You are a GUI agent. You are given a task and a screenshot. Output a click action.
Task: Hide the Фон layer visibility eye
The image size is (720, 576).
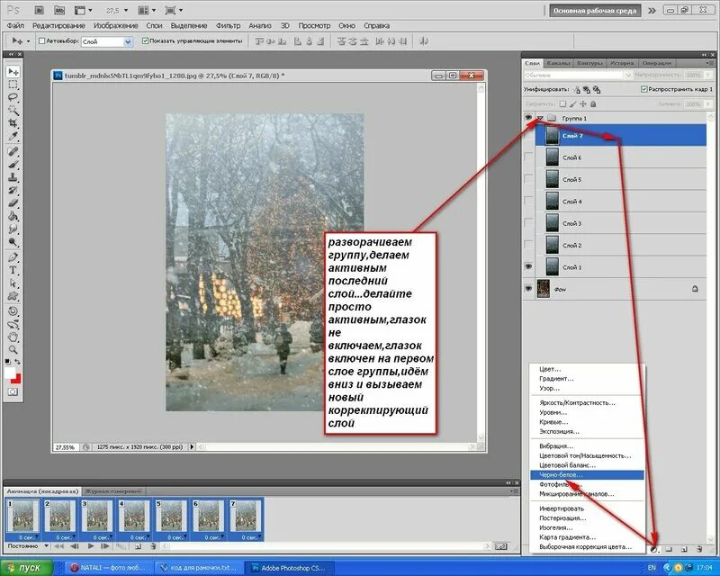(528, 289)
